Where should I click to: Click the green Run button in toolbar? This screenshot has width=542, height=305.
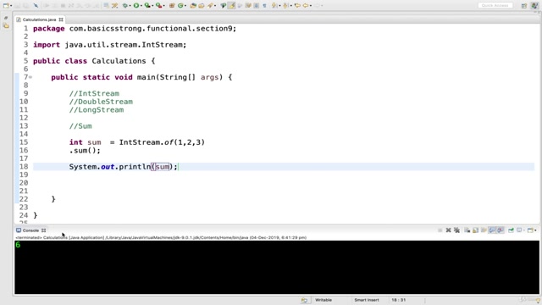[136, 6]
